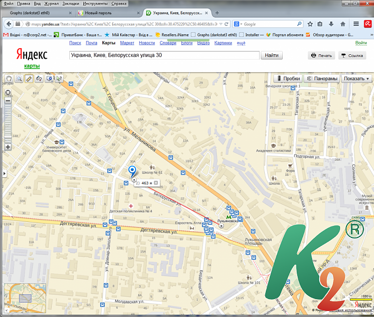Open the URL history dropdown arrow
The height and width of the screenshot is (317, 374).
(x=221, y=24)
